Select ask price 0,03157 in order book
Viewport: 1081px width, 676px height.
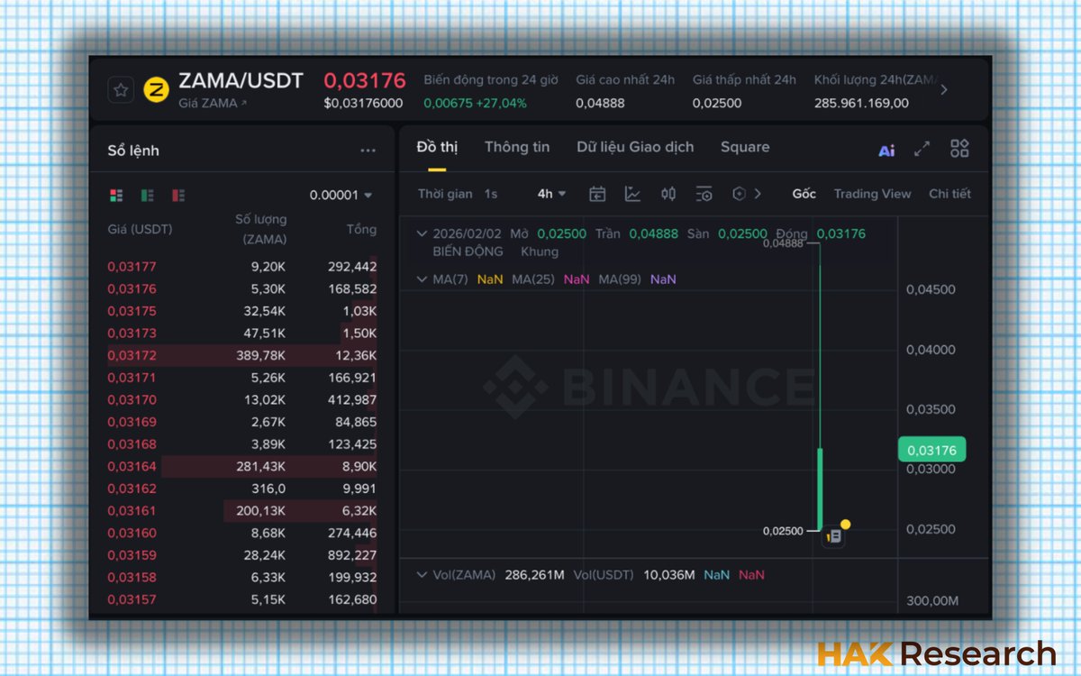(x=132, y=599)
